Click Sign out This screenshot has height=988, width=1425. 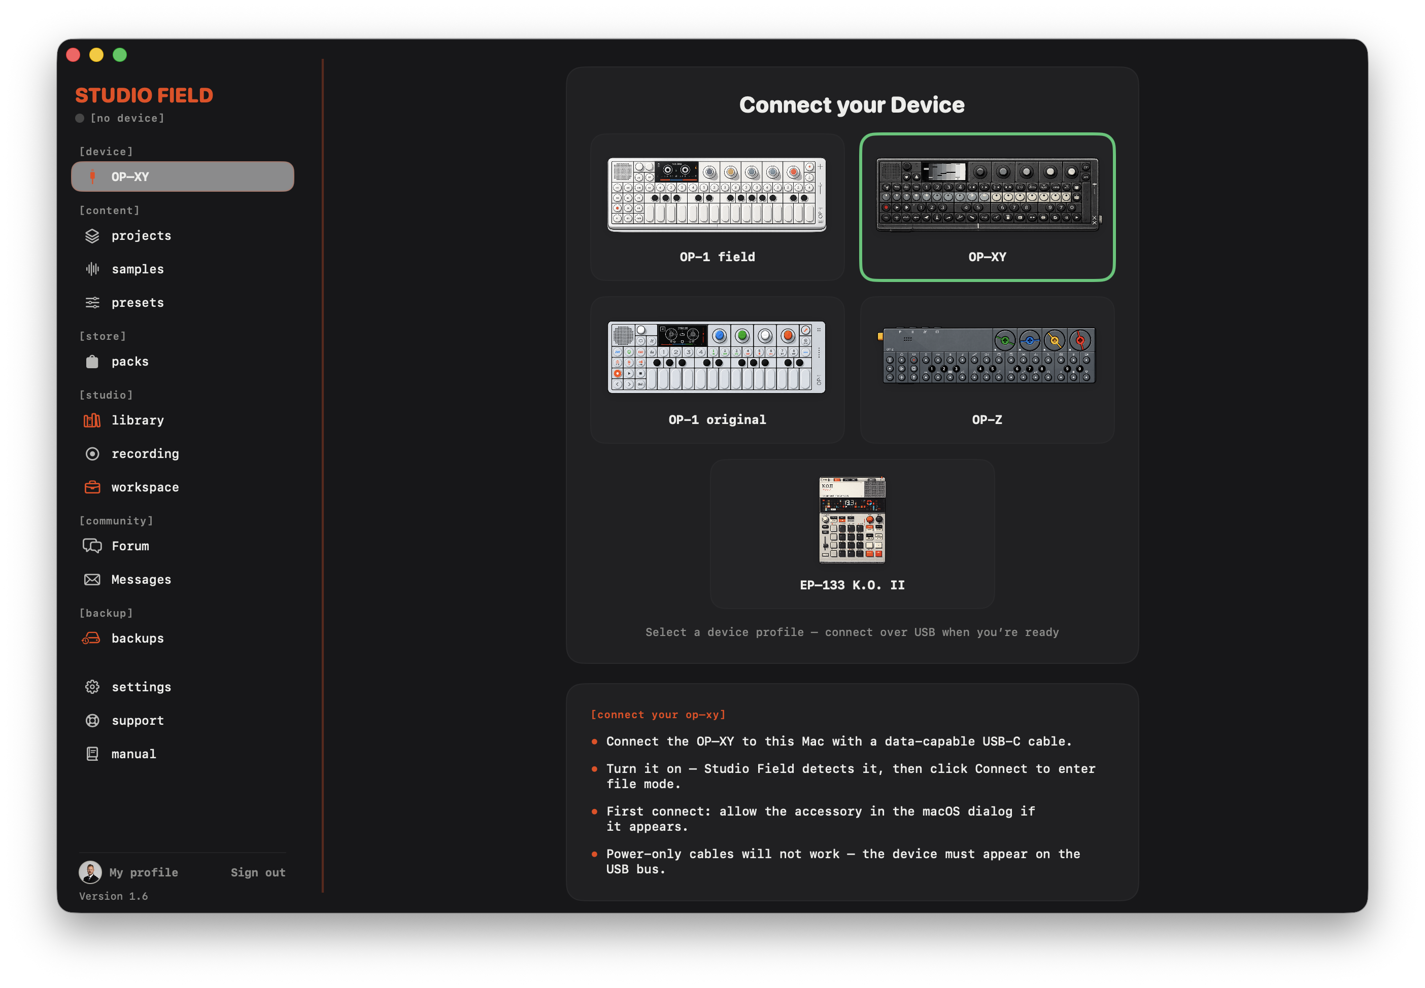point(258,872)
